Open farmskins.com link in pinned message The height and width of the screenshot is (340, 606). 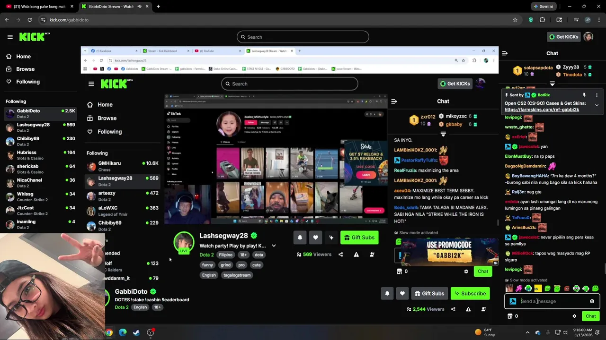[x=542, y=110]
